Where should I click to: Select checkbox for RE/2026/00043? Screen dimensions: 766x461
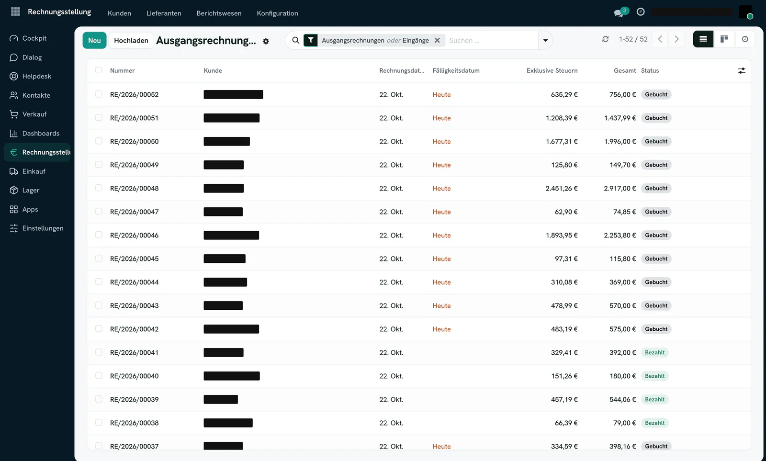99,305
